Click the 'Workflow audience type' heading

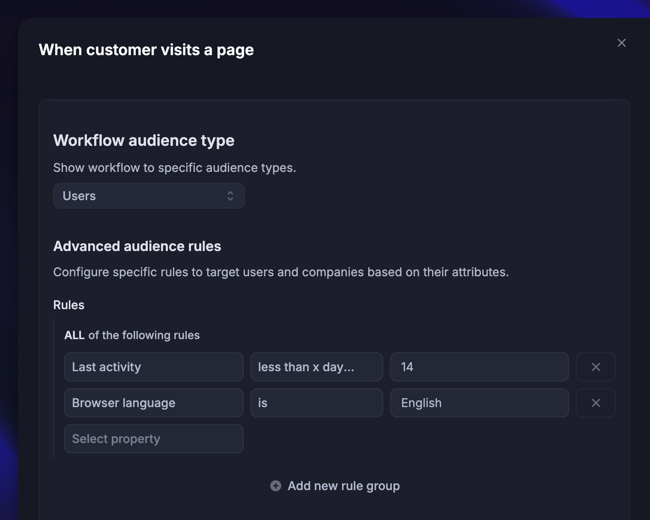tap(144, 140)
